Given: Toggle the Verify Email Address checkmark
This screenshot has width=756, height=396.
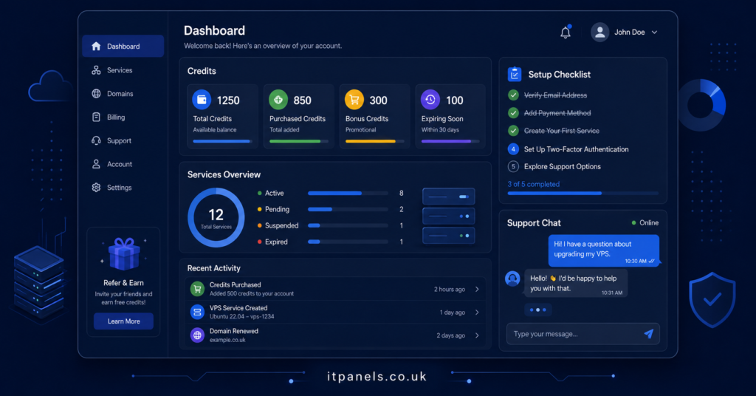Looking at the screenshot, I should pyautogui.click(x=513, y=95).
